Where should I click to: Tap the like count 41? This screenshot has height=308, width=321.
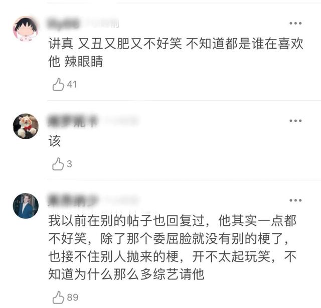click(72, 85)
